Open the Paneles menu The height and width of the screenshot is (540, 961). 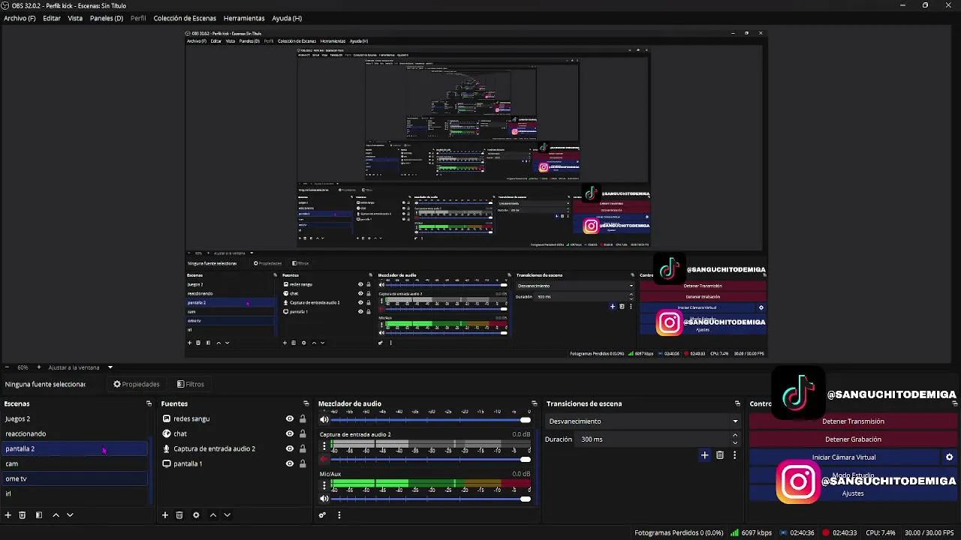pyautogui.click(x=107, y=18)
